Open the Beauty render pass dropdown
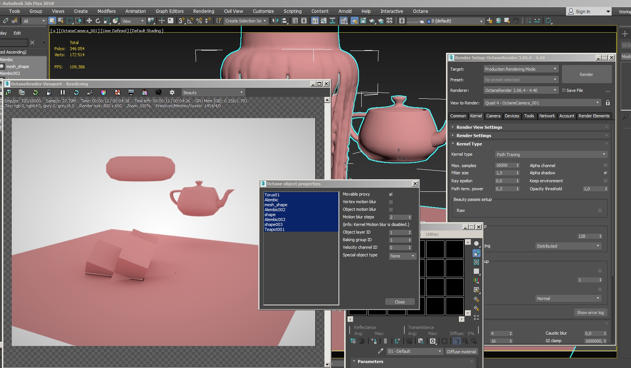631x368 pixels. [213, 93]
